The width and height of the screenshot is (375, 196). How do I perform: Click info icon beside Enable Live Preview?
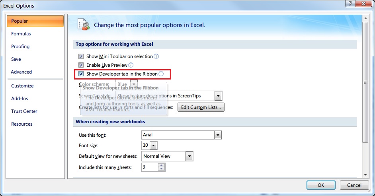pyautogui.click(x=131, y=65)
